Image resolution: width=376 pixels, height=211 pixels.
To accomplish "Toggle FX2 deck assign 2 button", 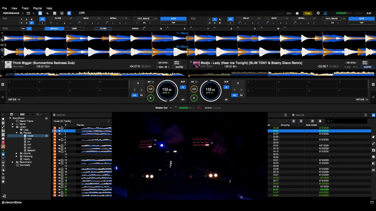I will coord(215,19).
